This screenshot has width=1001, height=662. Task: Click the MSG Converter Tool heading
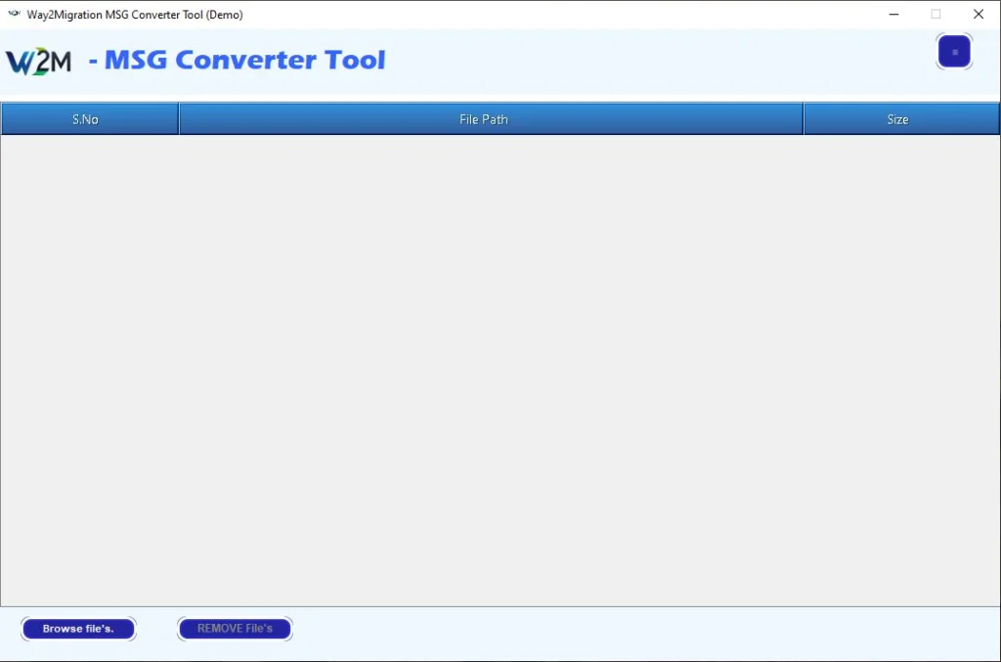point(244,61)
